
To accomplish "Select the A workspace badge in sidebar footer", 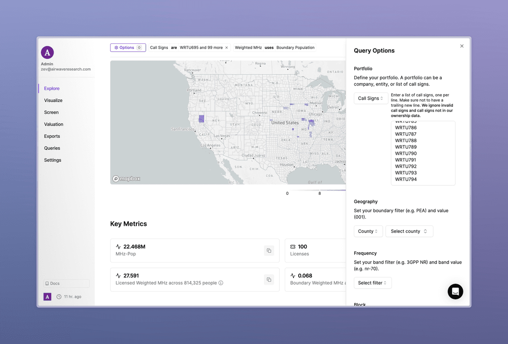I will click(x=47, y=297).
